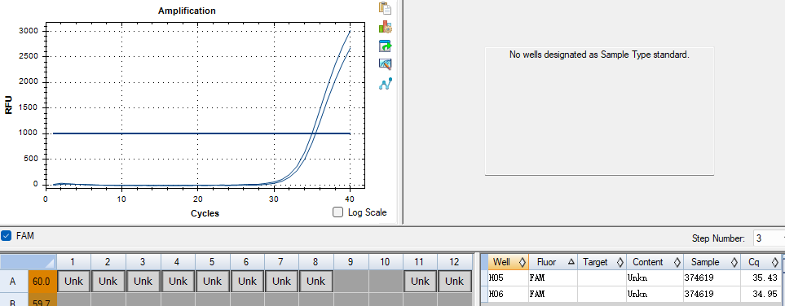
Task: Click the select-all plate corner cell
Action: coord(28,262)
